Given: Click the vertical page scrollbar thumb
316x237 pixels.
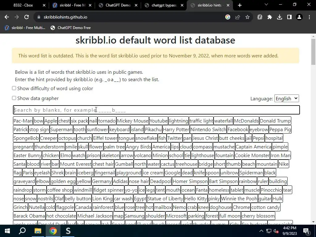Looking at the screenshot, I should (313, 52).
